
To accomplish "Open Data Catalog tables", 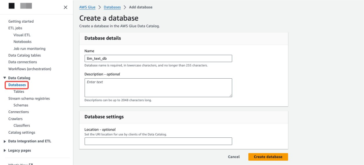I will pos(24,55).
